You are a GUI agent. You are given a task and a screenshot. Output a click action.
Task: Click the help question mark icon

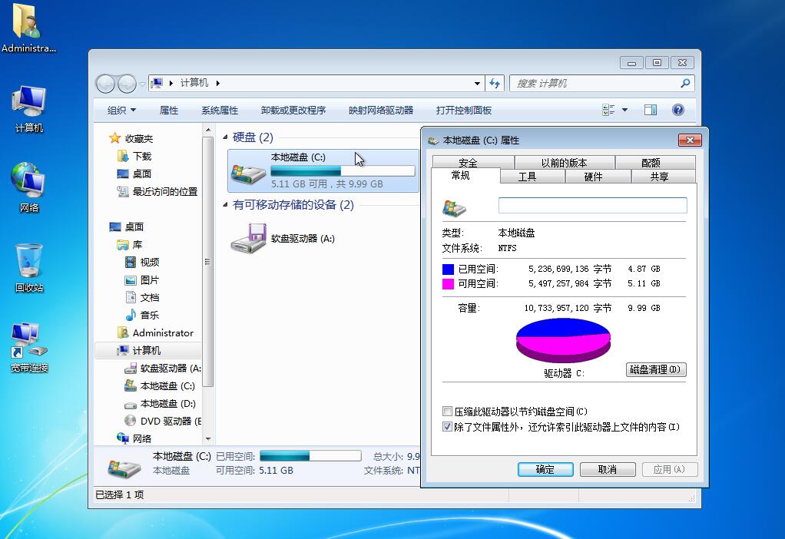678,110
